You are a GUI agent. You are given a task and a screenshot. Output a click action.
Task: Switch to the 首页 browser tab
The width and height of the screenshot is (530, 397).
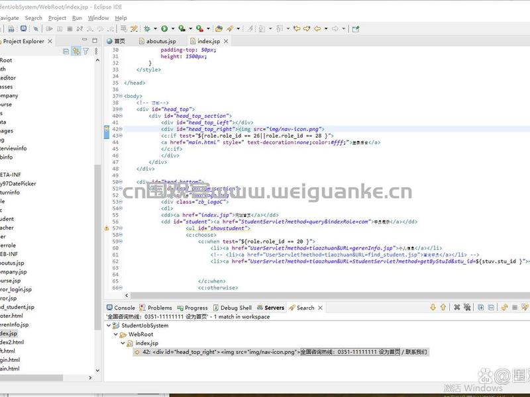[x=116, y=41]
